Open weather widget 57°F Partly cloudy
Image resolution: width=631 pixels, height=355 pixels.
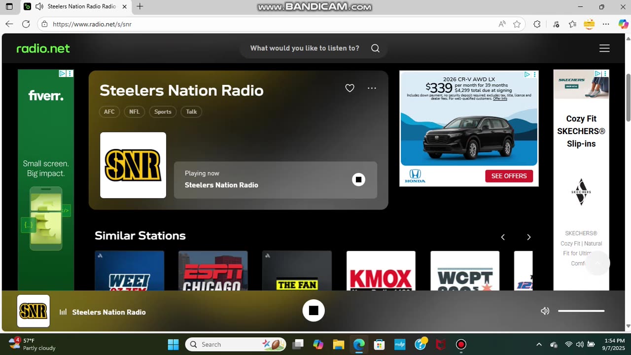click(x=32, y=344)
